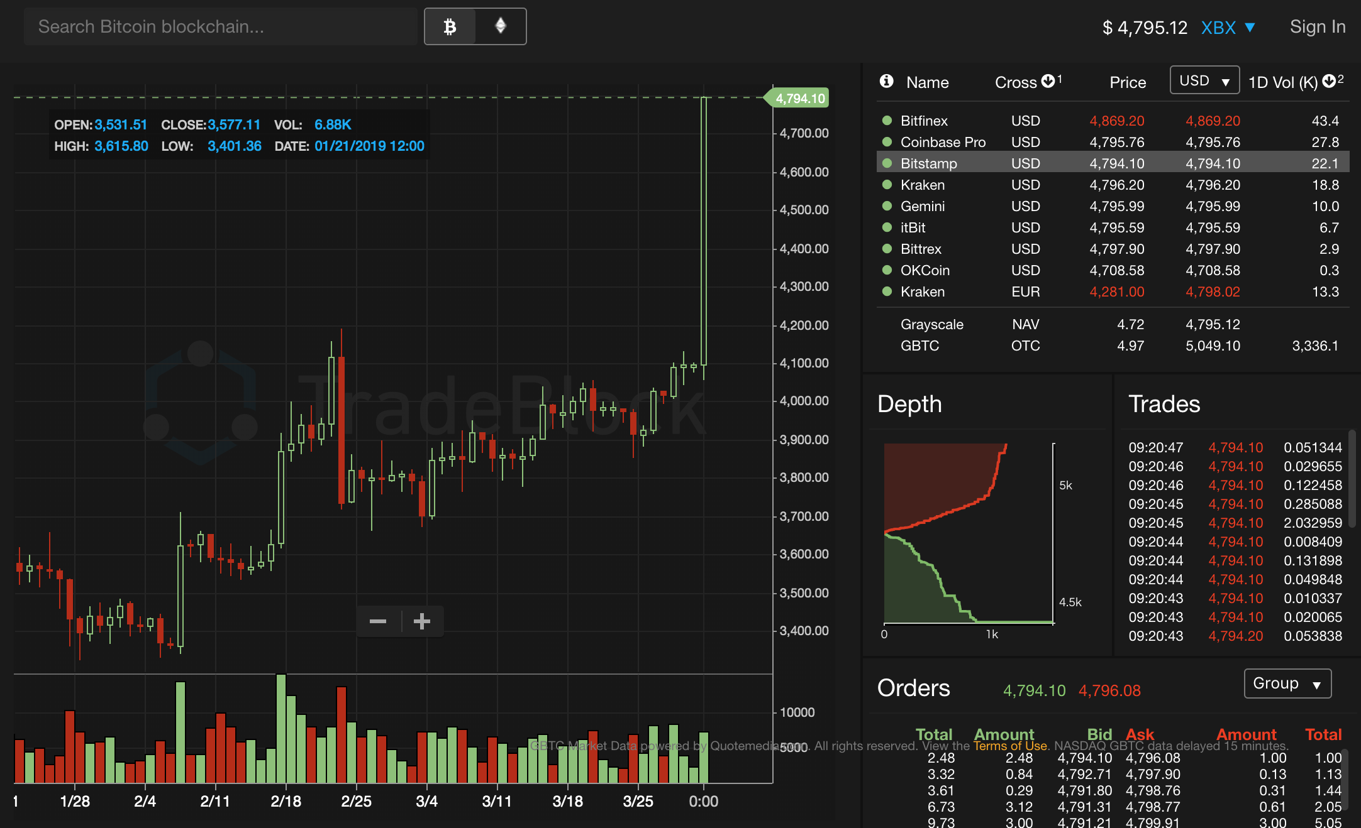The image size is (1361, 828).
Task: Sort by Cross column arrow icon
Action: pyautogui.click(x=1048, y=81)
